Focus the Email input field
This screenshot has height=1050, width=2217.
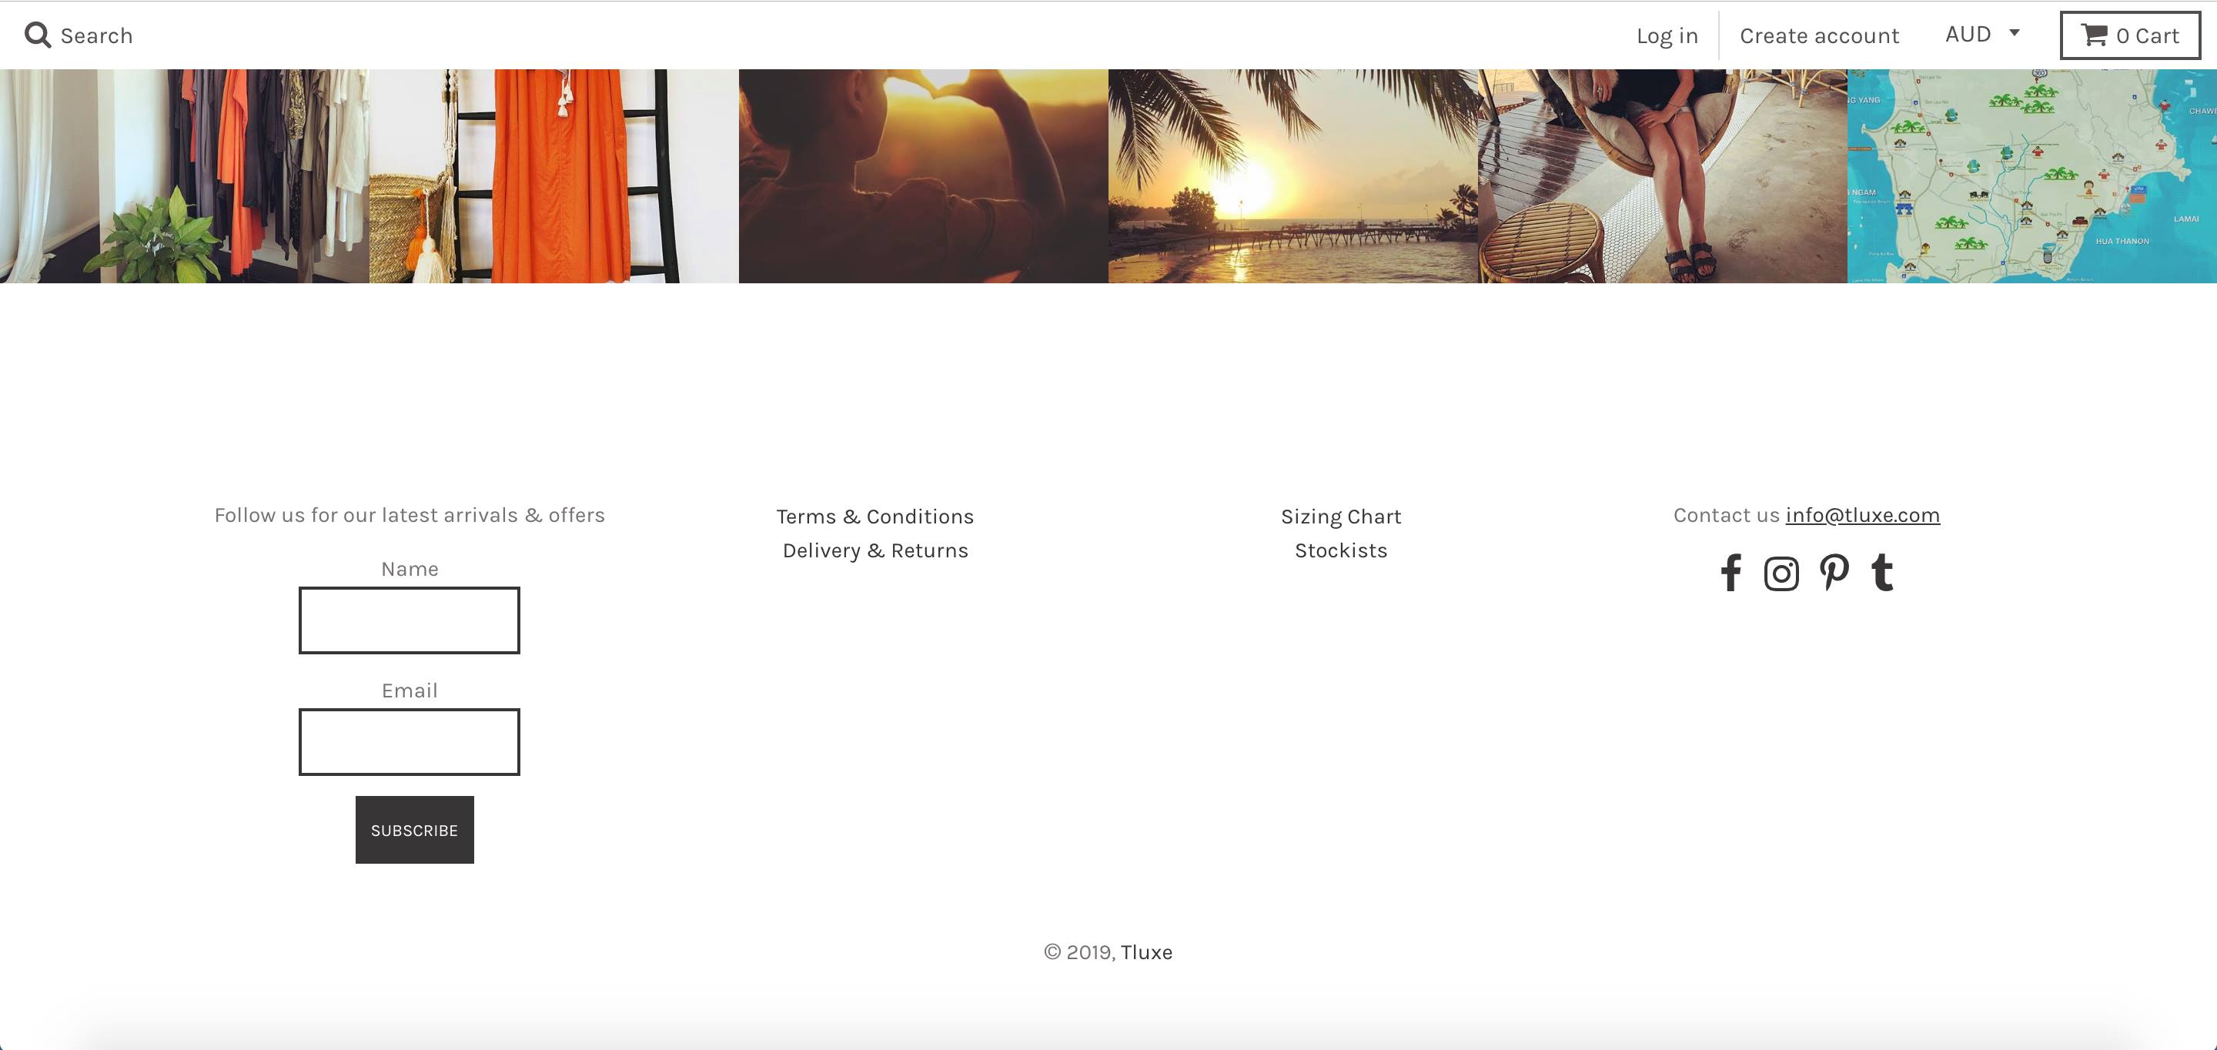coord(410,742)
